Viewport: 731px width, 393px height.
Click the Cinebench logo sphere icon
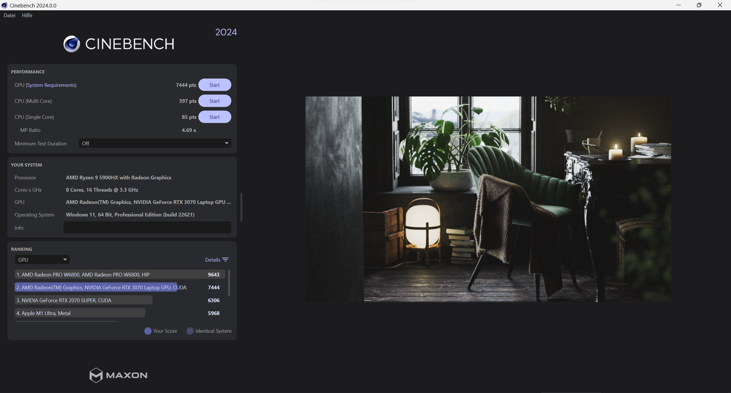72,44
